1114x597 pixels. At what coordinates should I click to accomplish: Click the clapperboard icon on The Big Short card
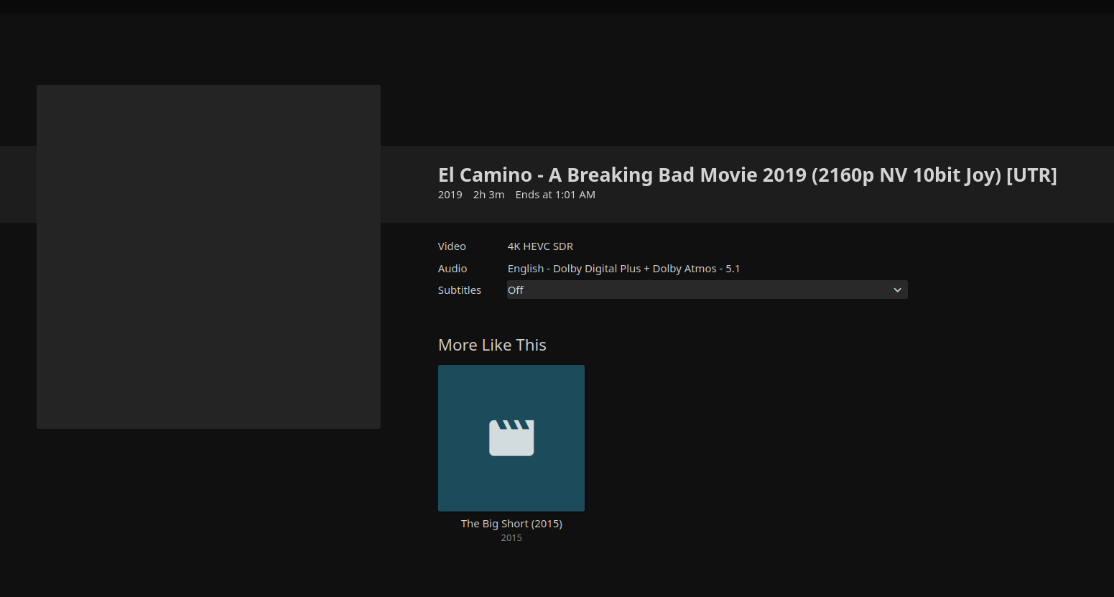(511, 438)
